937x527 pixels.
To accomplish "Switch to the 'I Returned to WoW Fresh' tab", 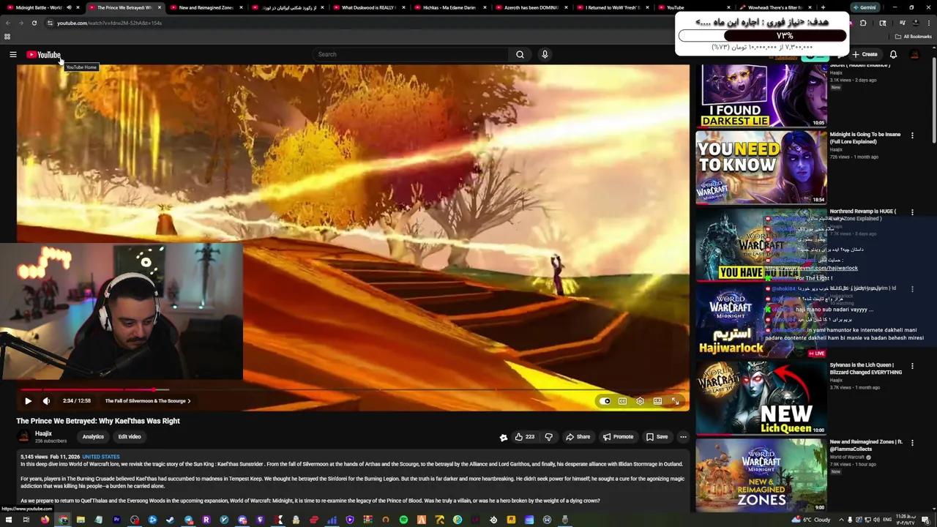I will [613, 7].
